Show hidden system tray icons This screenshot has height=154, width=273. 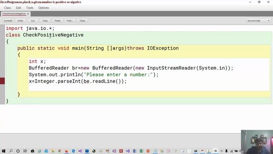[222, 151]
